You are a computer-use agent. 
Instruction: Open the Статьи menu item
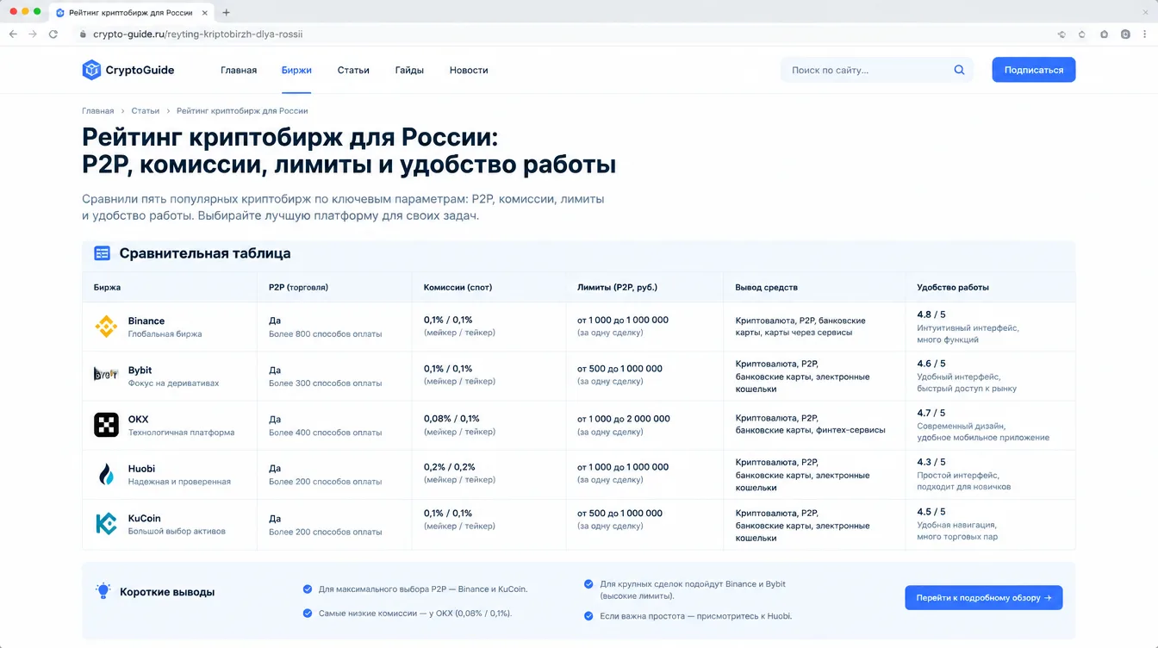coord(353,70)
